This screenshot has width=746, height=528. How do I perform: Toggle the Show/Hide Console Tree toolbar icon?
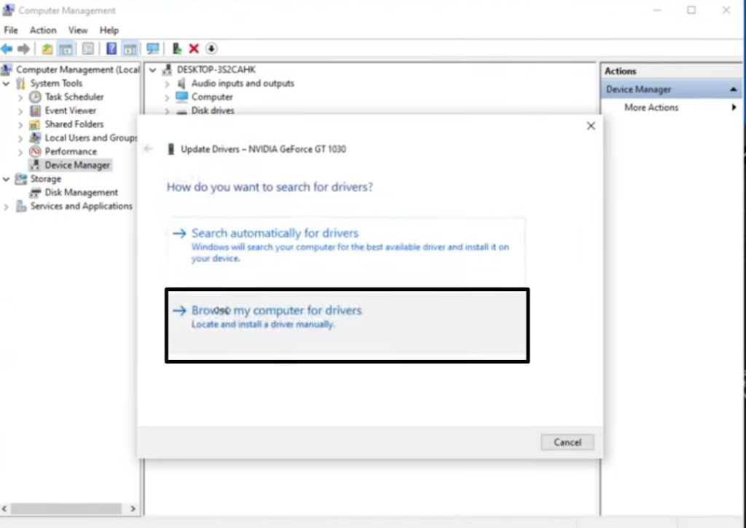tap(66, 49)
